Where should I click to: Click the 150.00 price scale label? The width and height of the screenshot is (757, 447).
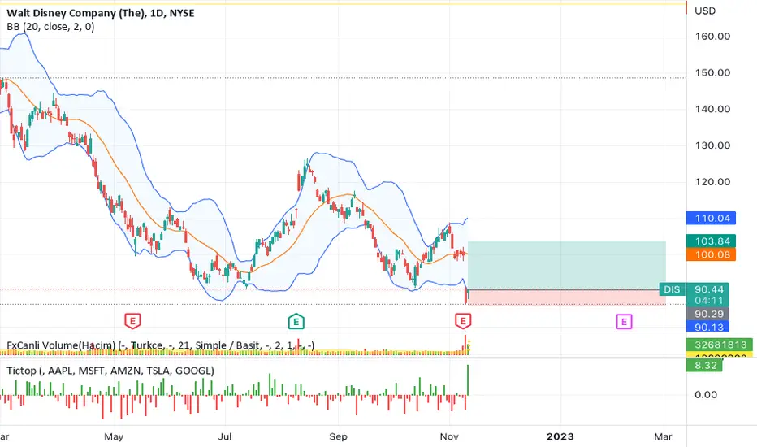coord(712,72)
